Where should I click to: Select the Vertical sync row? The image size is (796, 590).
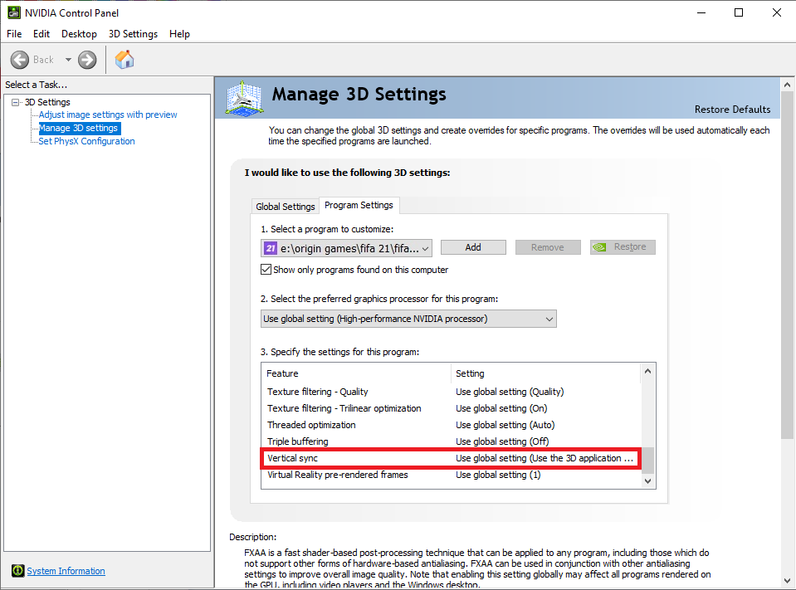pos(450,458)
